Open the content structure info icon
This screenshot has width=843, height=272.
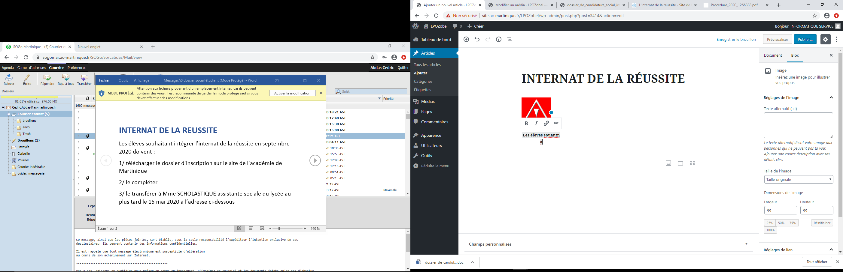click(499, 40)
